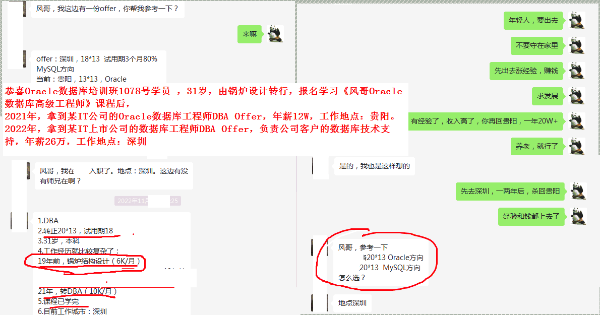600x315 pixels.
Task: Click the bubble "先出去涨经验，赚钱"
Action: click(526, 71)
